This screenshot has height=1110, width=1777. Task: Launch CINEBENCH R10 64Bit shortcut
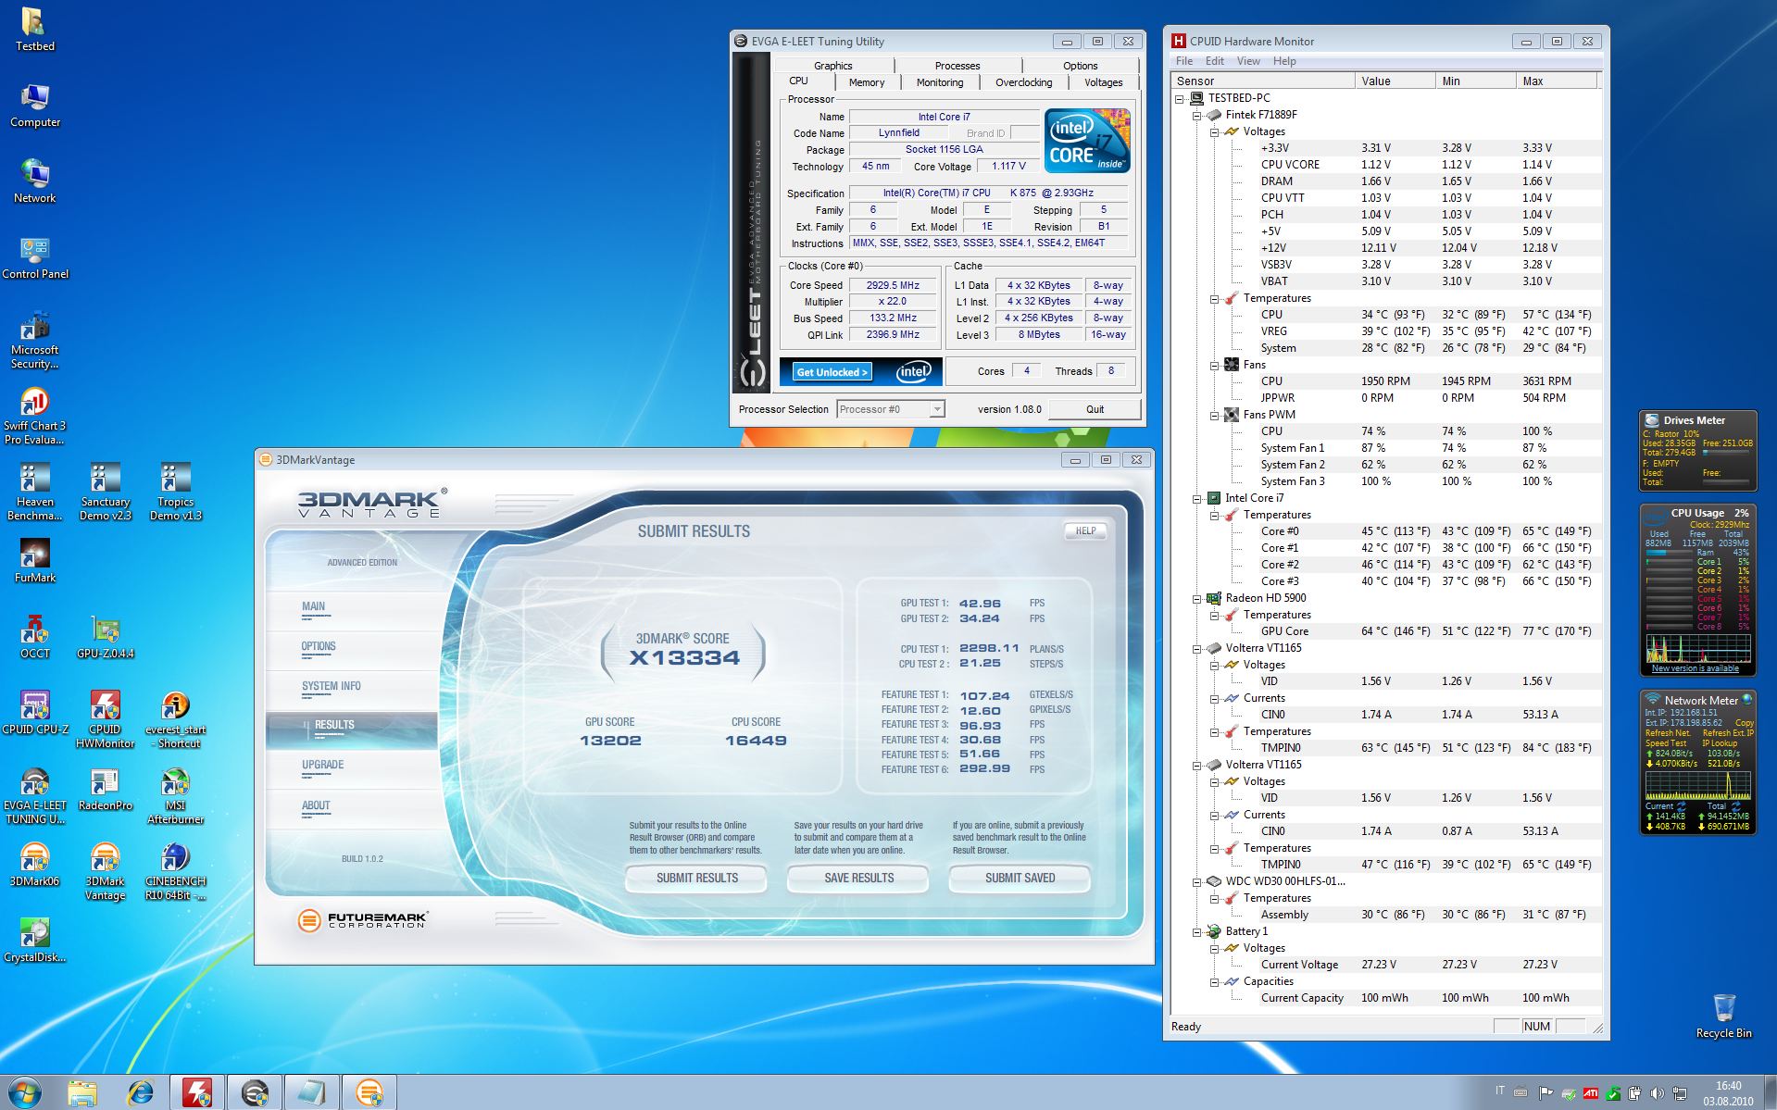pyautogui.click(x=175, y=871)
